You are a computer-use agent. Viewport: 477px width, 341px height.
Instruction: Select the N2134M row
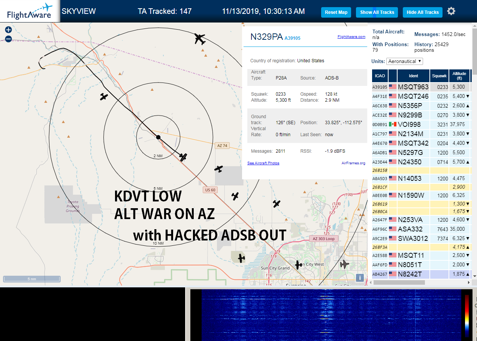pyautogui.click(x=421, y=134)
